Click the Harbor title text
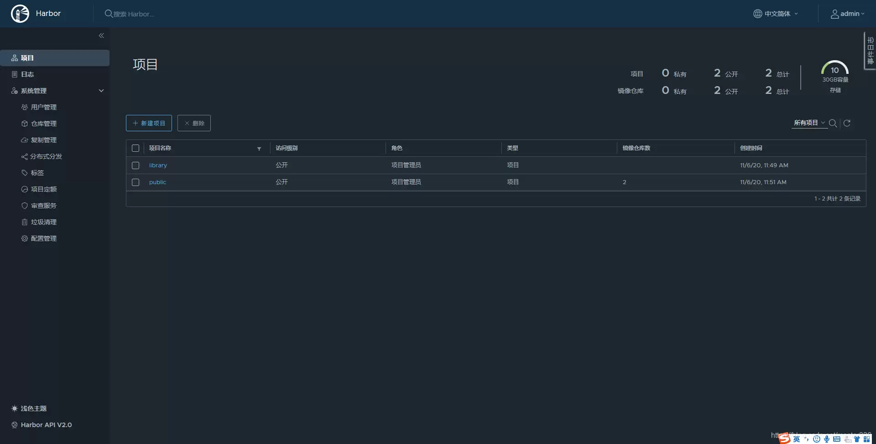This screenshot has width=876, height=444. [x=48, y=14]
